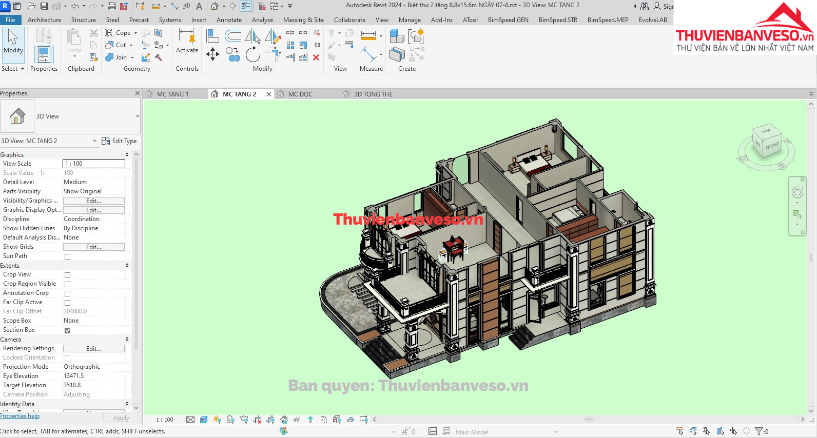The image size is (817, 438).
Task: Click the red Delete X icon
Action: pos(316,57)
